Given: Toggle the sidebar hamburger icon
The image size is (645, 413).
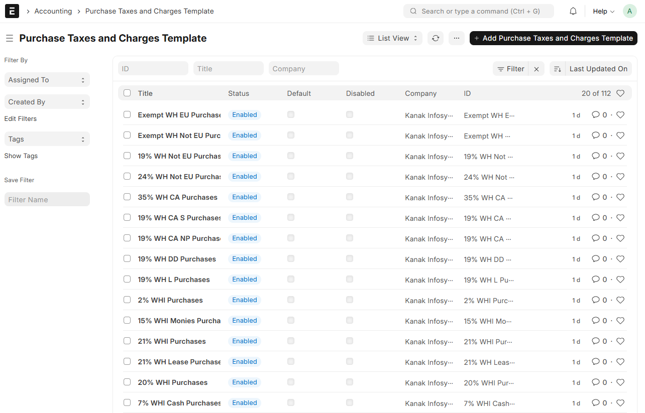Looking at the screenshot, I should click(x=9, y=38).
